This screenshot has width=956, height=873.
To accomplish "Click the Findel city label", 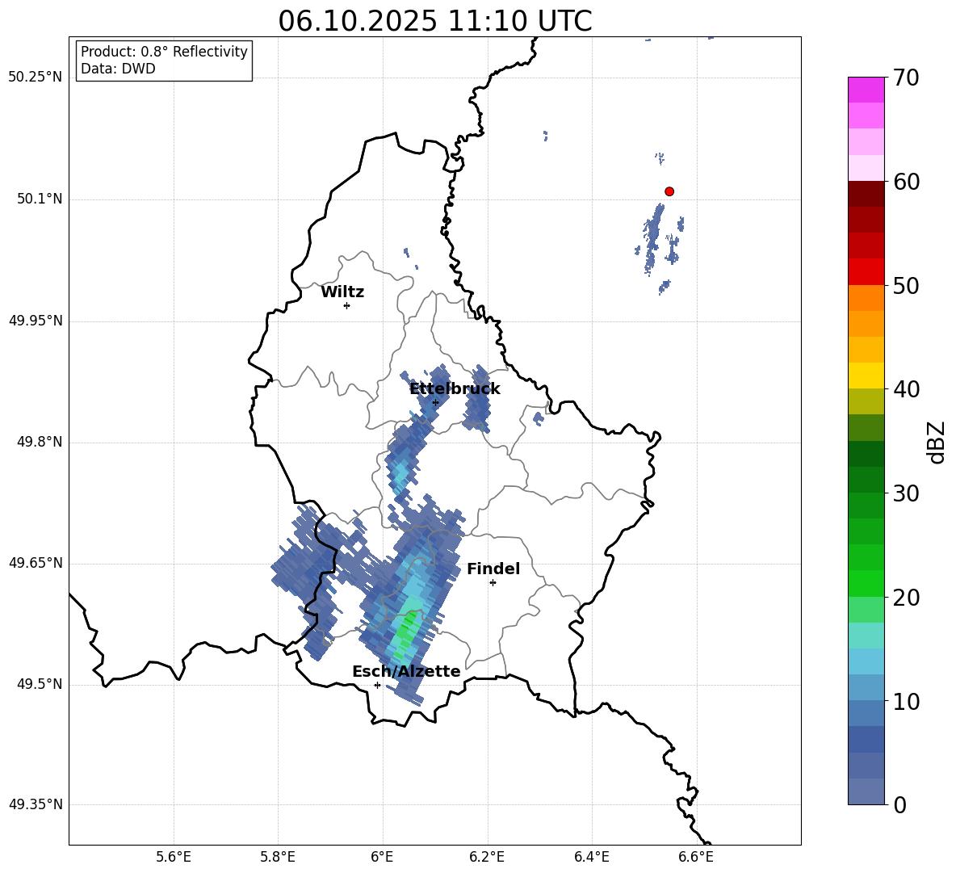I will (x=493, y=569).
